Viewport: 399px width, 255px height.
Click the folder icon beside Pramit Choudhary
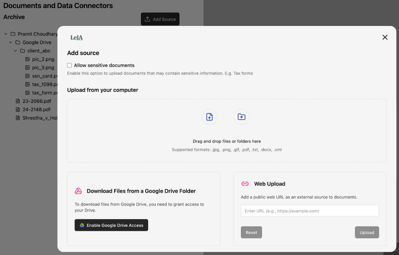(x=13, y=34)
